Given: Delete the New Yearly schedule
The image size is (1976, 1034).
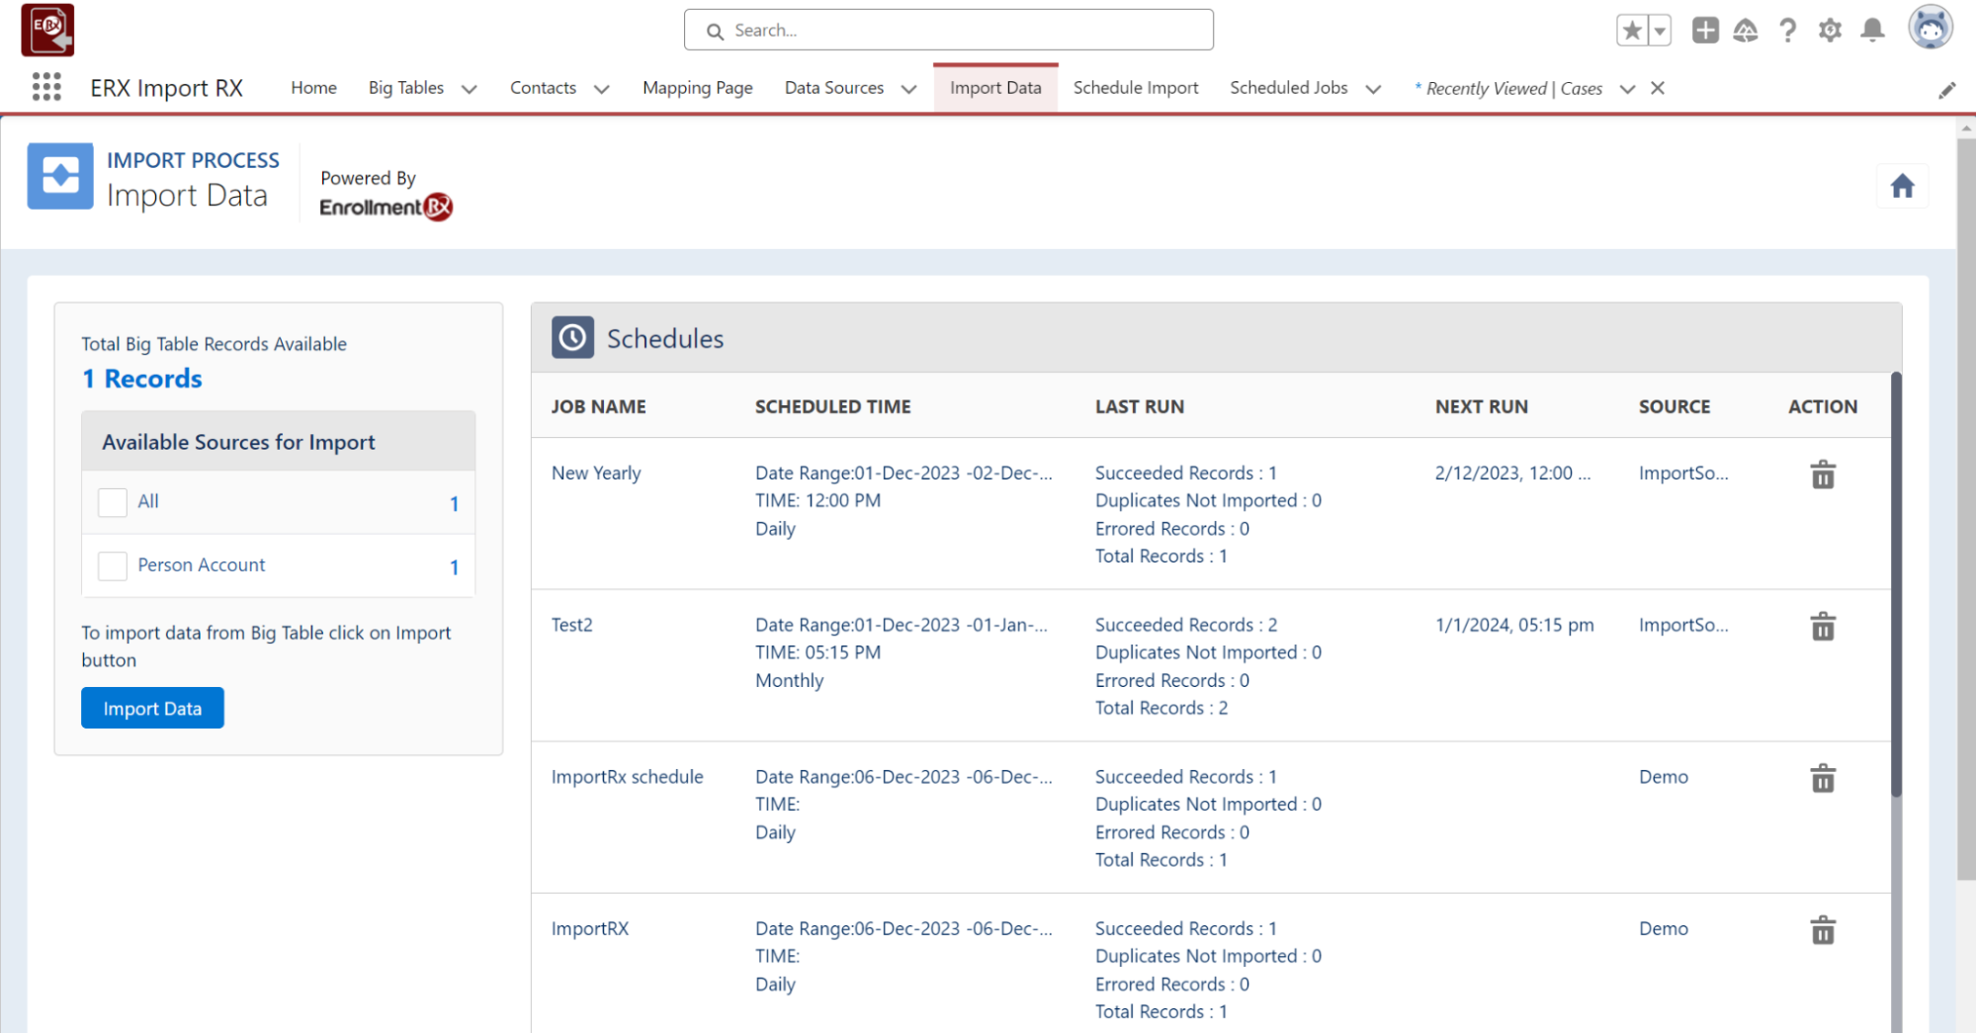Looking at the screenshot, I should [1822, 475].
